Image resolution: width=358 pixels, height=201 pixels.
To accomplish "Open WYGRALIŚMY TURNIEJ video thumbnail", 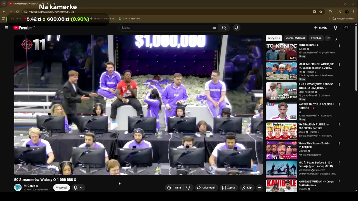I will (281, 131).
